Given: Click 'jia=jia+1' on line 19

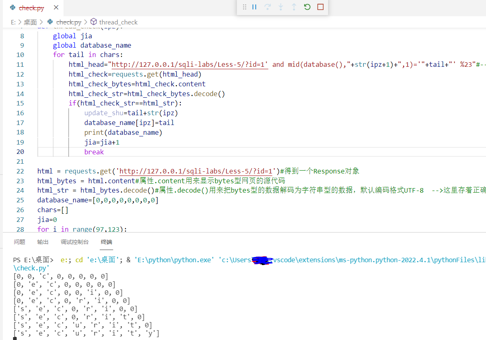Looking at the screenshot, I should point(102,142).
